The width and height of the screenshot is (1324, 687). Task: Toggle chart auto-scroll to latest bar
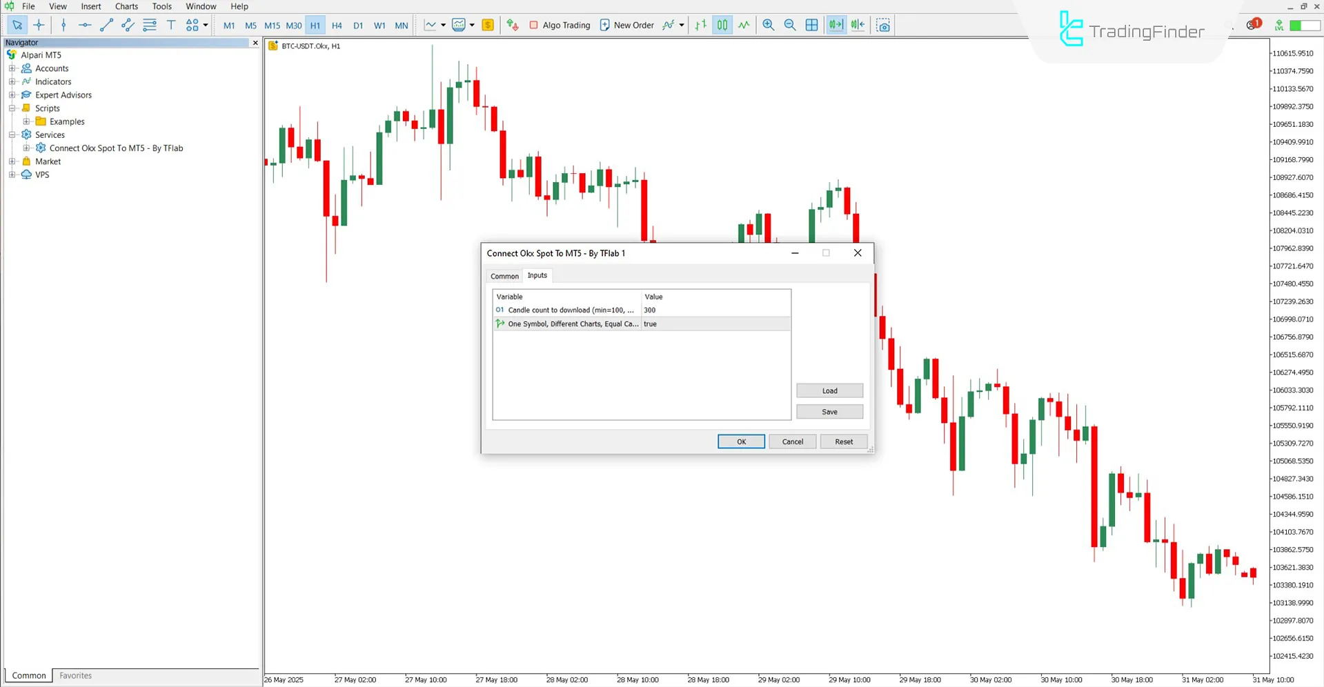pos(836,25)
